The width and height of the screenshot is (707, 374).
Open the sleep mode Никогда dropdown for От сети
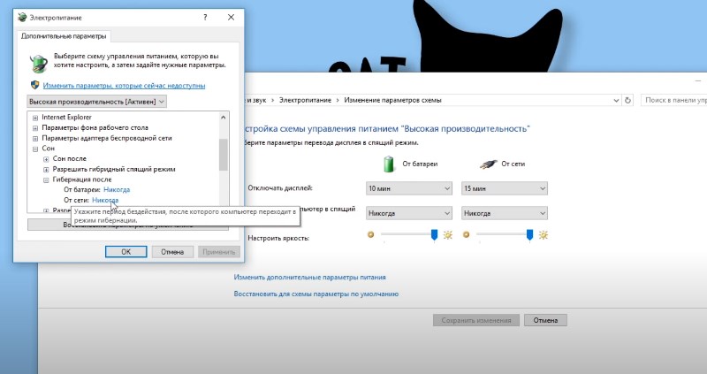505,213
